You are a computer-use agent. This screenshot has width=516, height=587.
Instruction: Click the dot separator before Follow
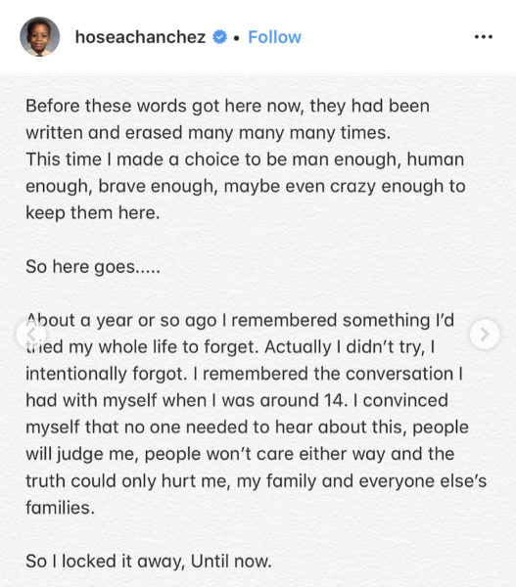[x=236, y=37]
